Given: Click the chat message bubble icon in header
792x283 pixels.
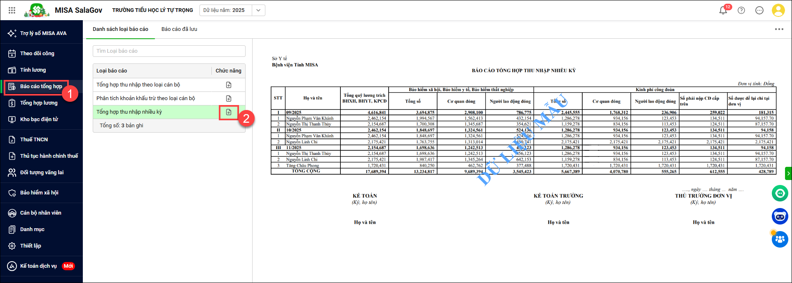Looking at the screenshot, I should pos(759,10).
